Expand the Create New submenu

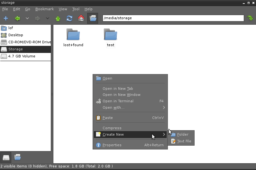130,134
